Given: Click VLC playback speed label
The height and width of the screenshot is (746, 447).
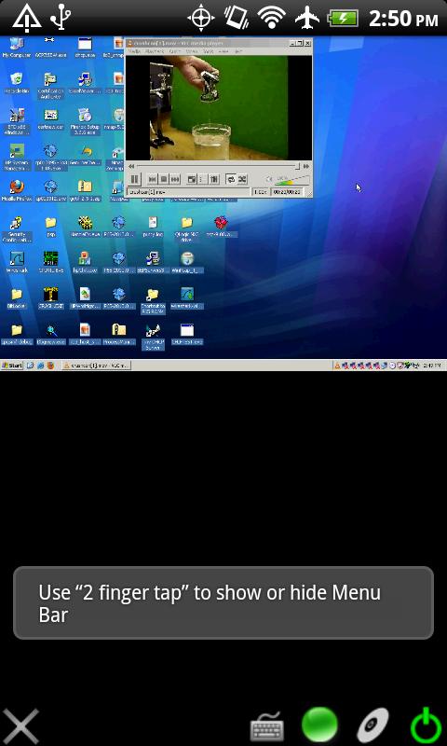Looking at the screenshot, I should [x=260, y=192].
